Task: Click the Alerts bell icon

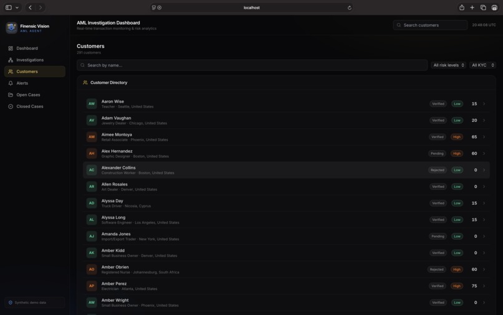Action: tap(11, 83)
